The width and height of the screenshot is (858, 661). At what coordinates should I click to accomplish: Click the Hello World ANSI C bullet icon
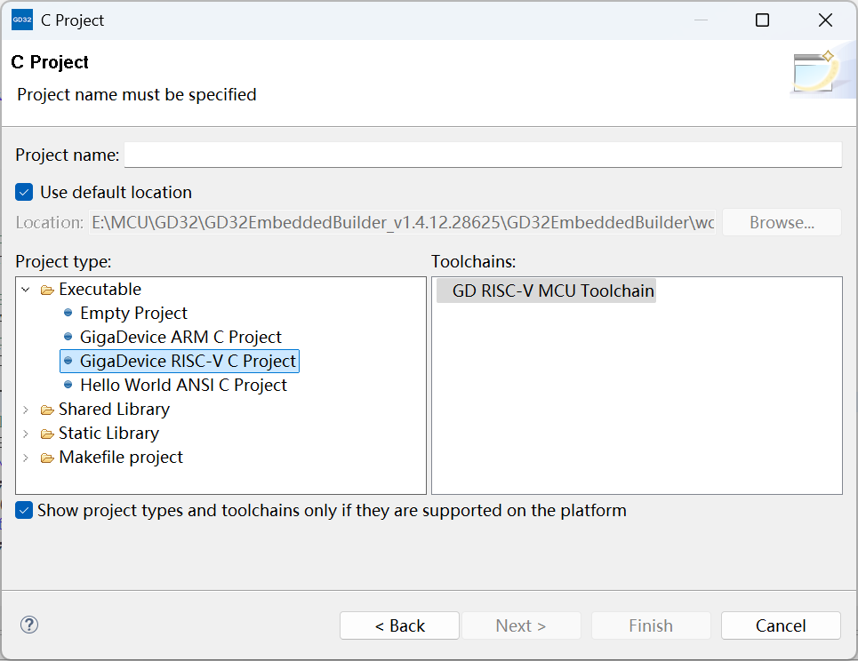click(x=68, y=385)
